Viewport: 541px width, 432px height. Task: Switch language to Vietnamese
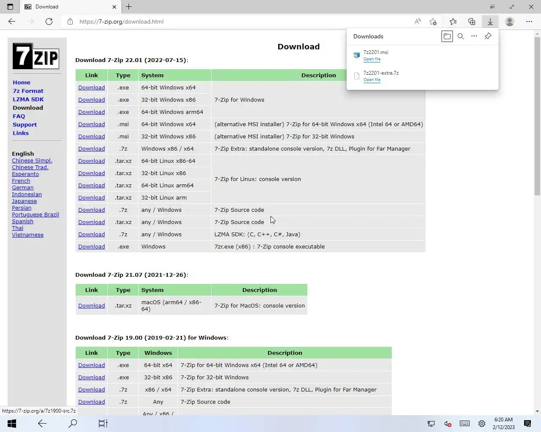27,235
